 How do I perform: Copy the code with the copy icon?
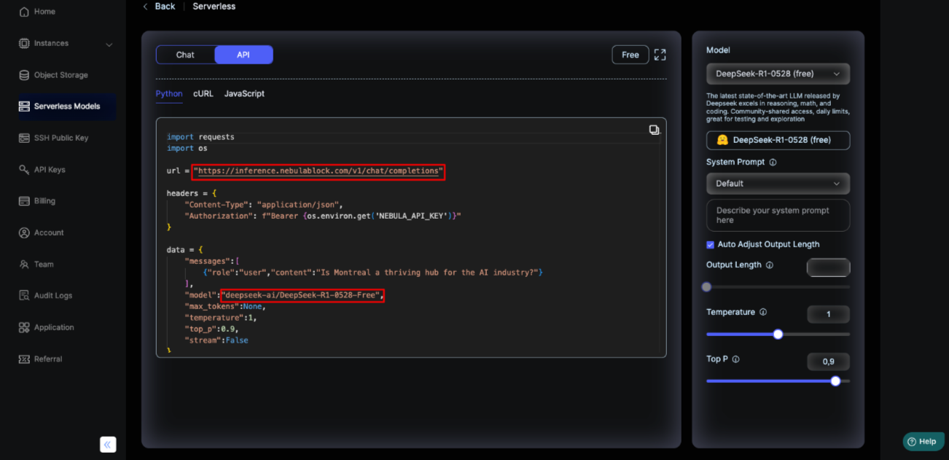tap(654, 130)
